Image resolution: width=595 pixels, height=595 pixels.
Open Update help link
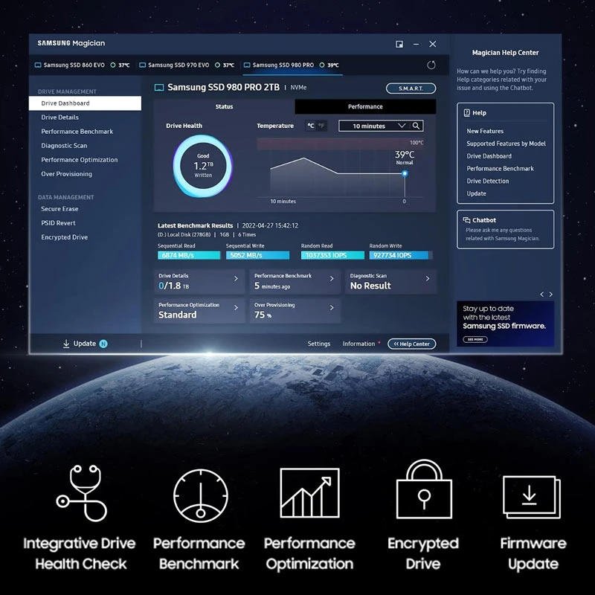(476, 193)
